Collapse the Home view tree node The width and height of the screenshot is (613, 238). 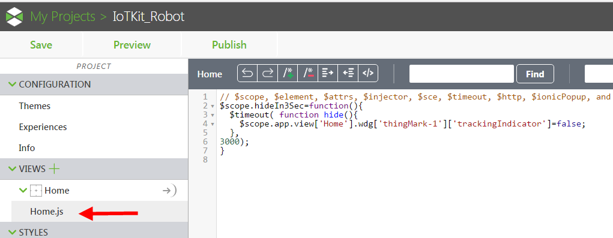point(23,191)
